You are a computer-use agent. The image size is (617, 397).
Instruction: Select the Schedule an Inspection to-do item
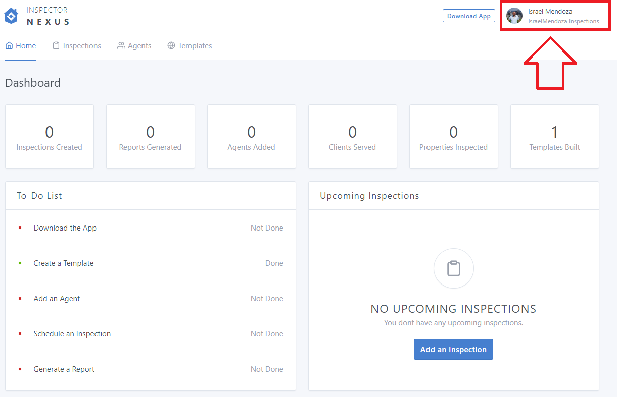tap(72, 334)
